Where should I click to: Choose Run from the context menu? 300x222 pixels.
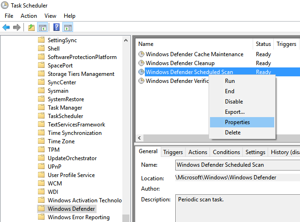[x=242, y=81]
